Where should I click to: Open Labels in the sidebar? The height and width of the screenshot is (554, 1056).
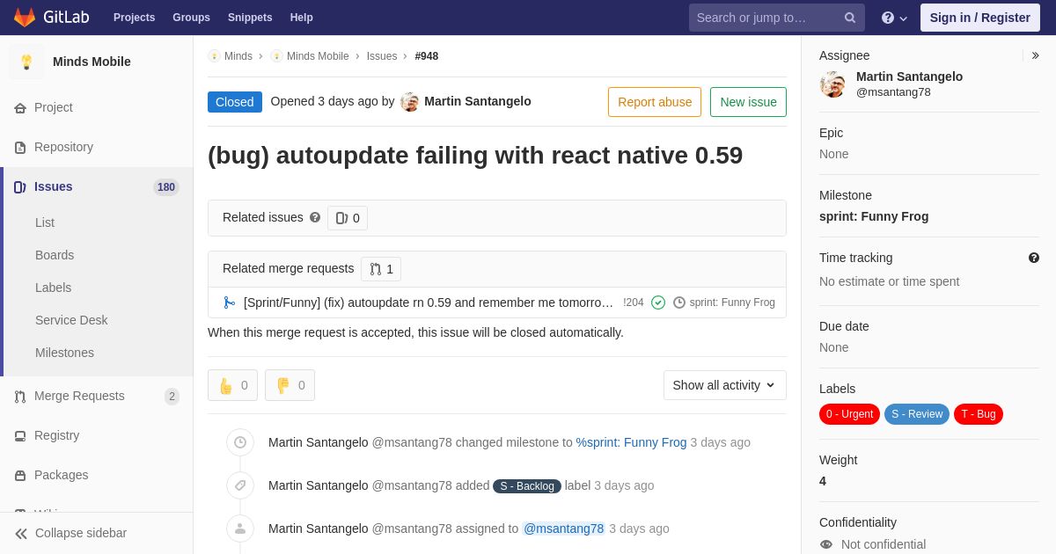(53, 288)
